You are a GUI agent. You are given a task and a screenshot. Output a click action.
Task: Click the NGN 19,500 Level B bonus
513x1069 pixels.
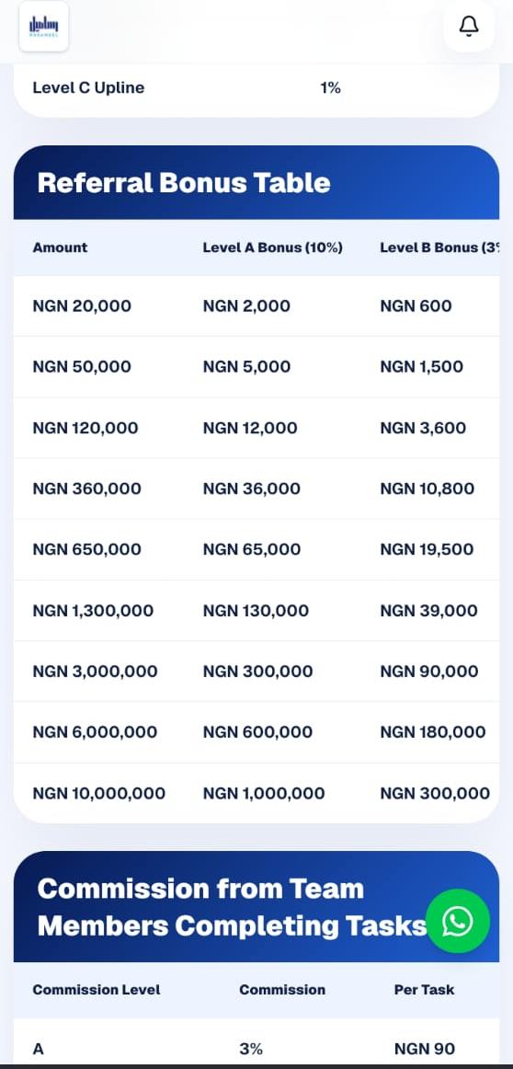pos(427,549)
